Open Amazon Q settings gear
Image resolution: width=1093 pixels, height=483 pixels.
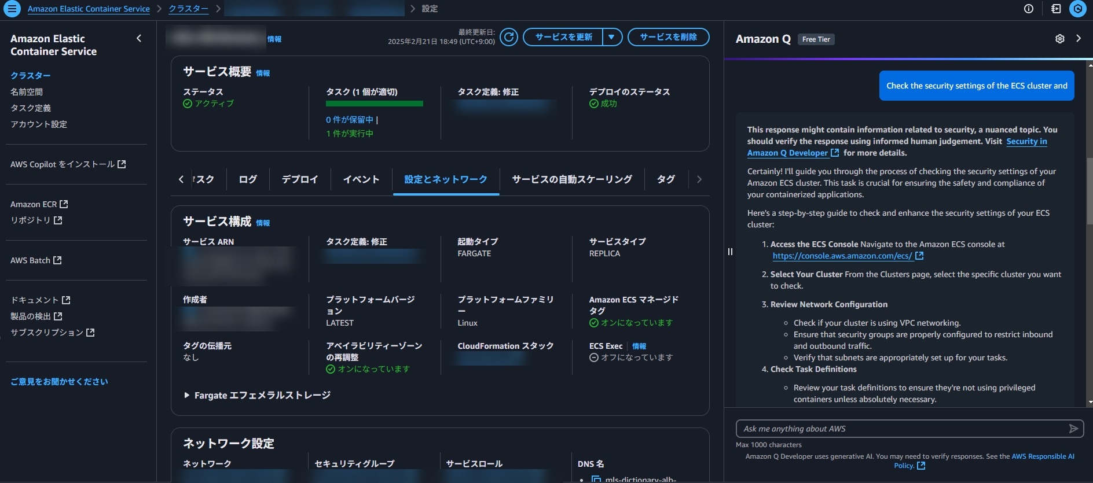click(x=1059, y=39)
